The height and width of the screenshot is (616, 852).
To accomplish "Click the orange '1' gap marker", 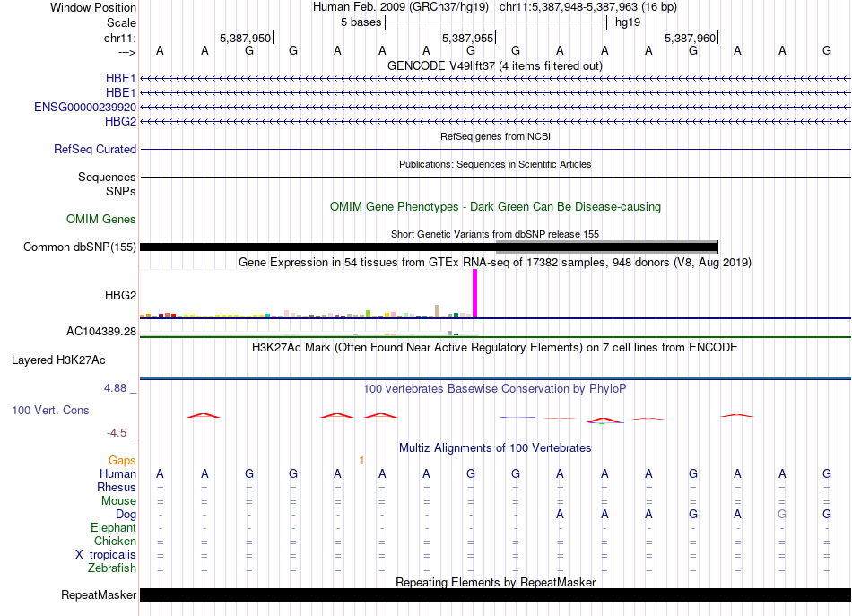I will [362, 461].
